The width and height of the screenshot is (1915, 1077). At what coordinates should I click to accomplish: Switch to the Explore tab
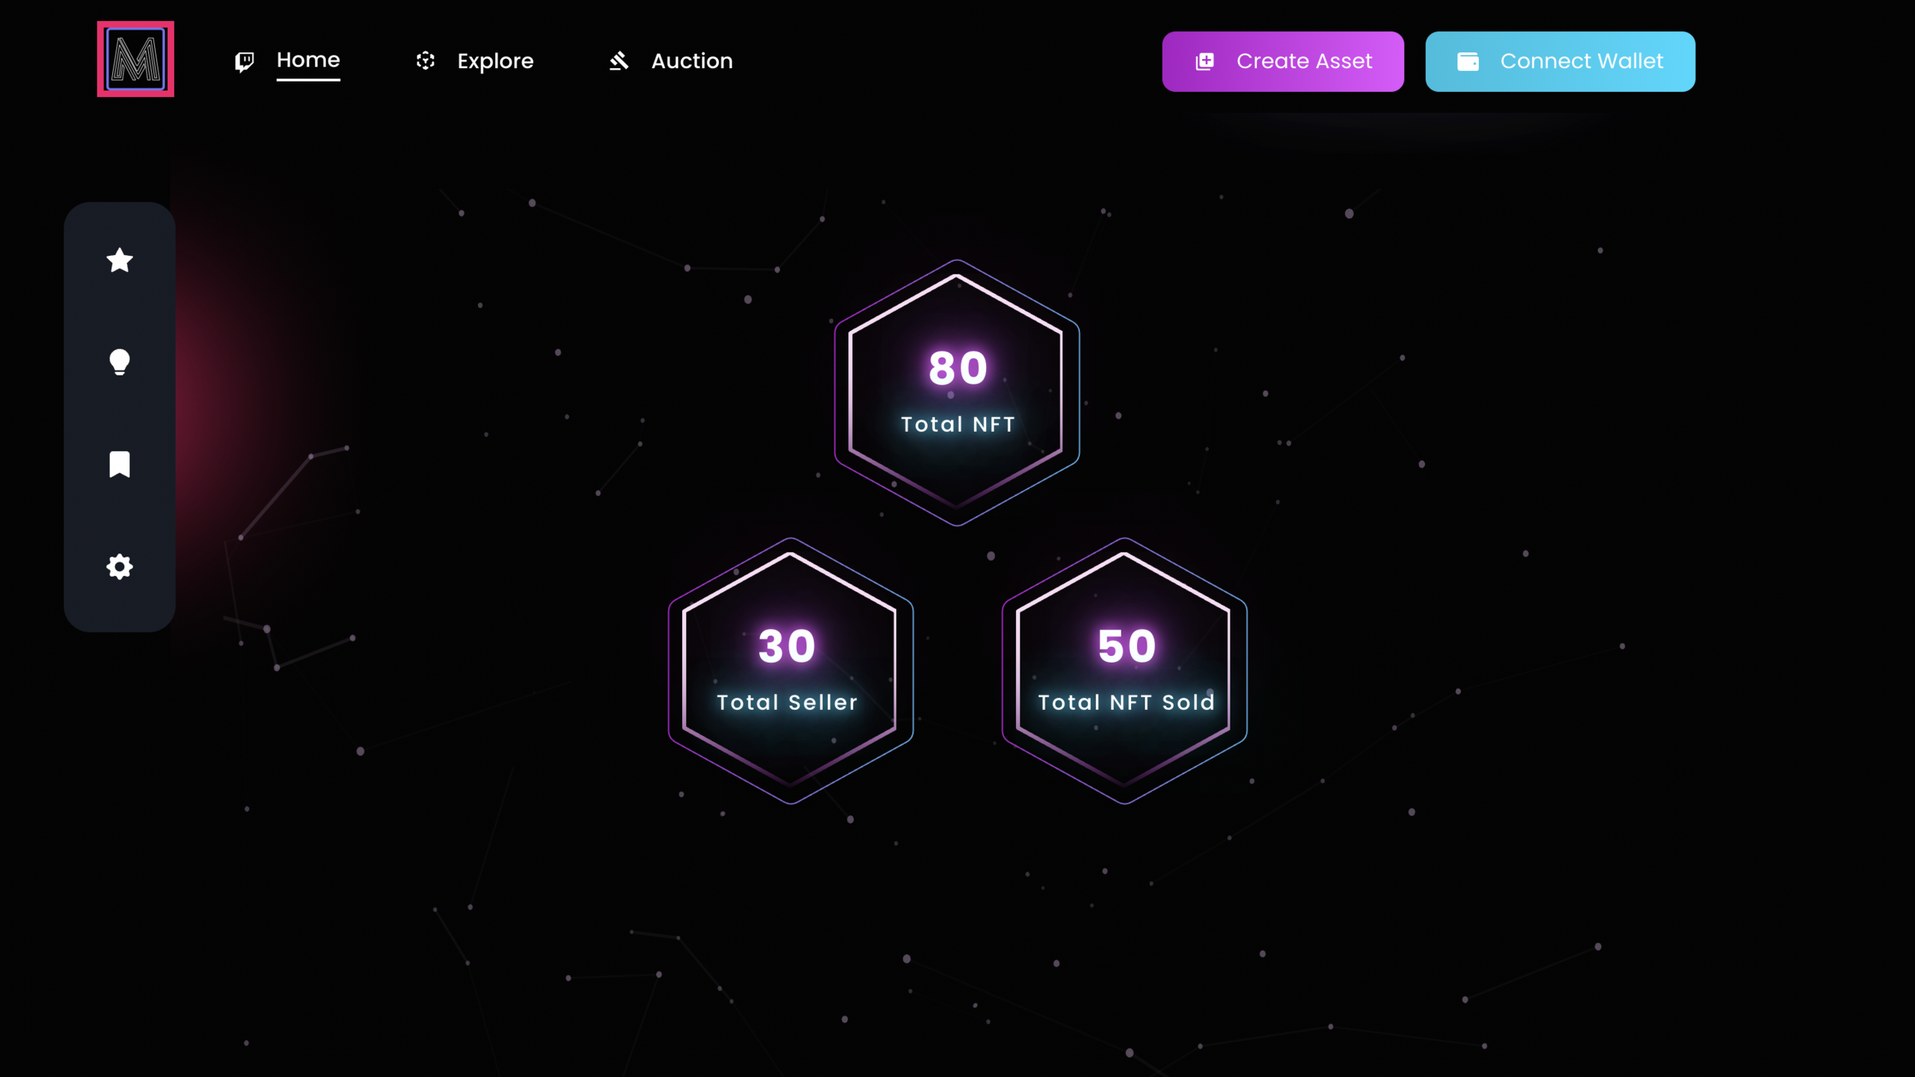[495, 61]
